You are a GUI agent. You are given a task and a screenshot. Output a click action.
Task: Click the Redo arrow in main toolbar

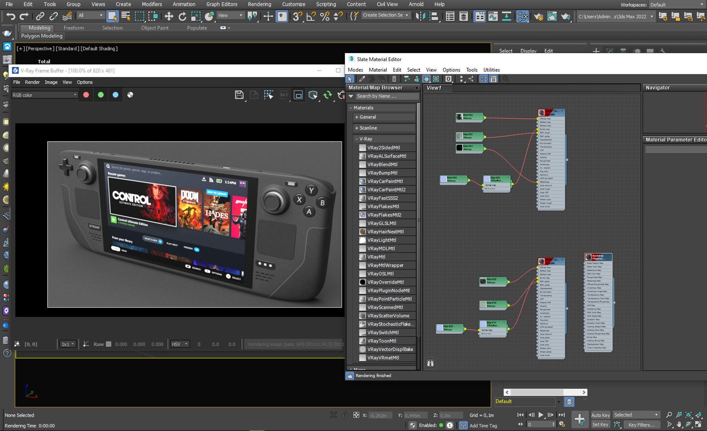[x=24, y=16]
